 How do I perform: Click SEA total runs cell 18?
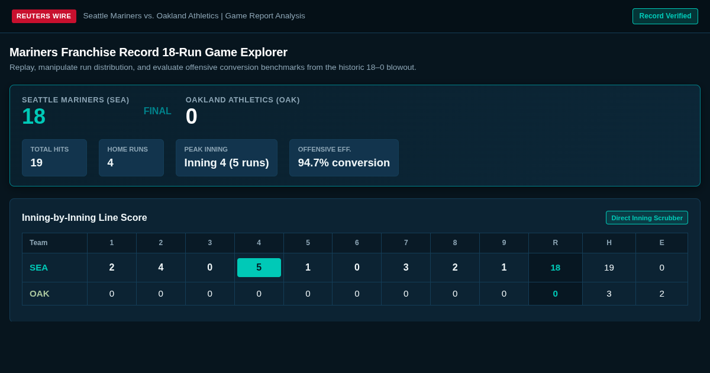click(556, 268)
